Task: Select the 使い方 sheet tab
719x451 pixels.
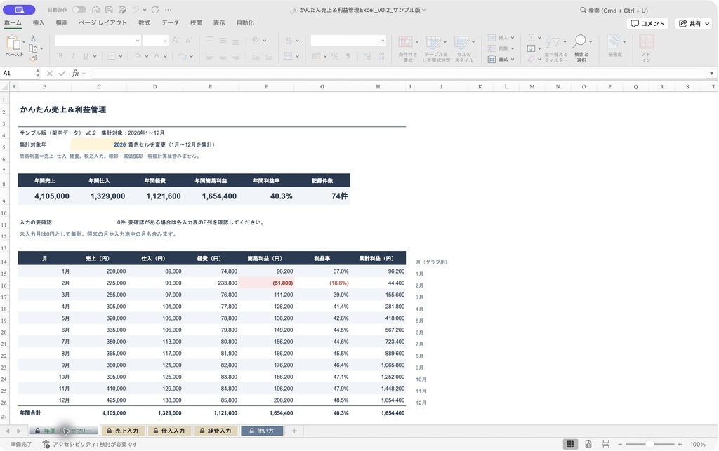Action: [262, 431]
